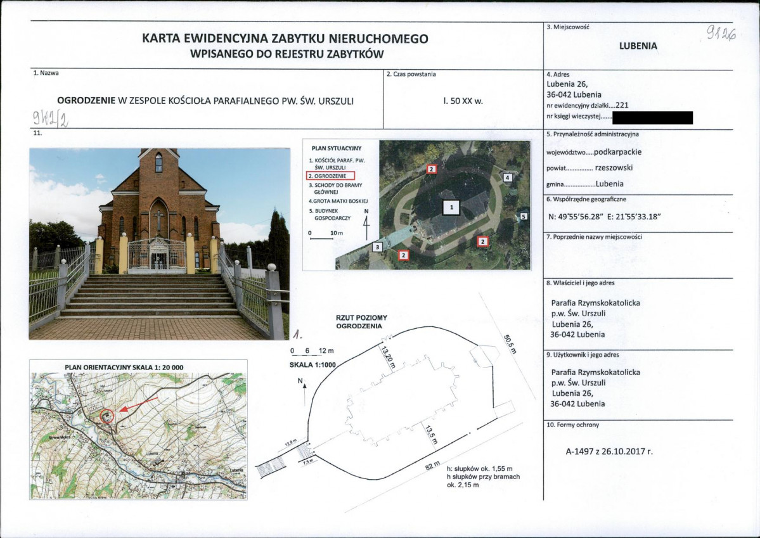Click the red-boxed legend entry '2. OGRODZENIE'

click(331, 176)
